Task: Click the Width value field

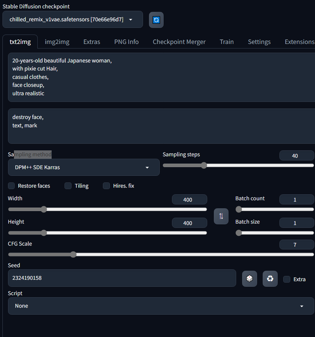Action: tap(189, 200)
